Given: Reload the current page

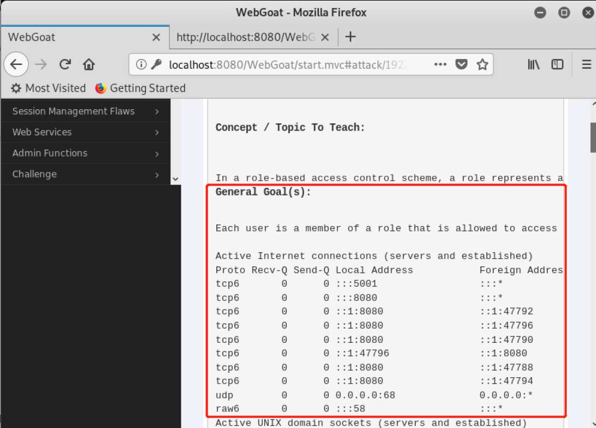Looking at the screenshot, I should coord(65,64).
